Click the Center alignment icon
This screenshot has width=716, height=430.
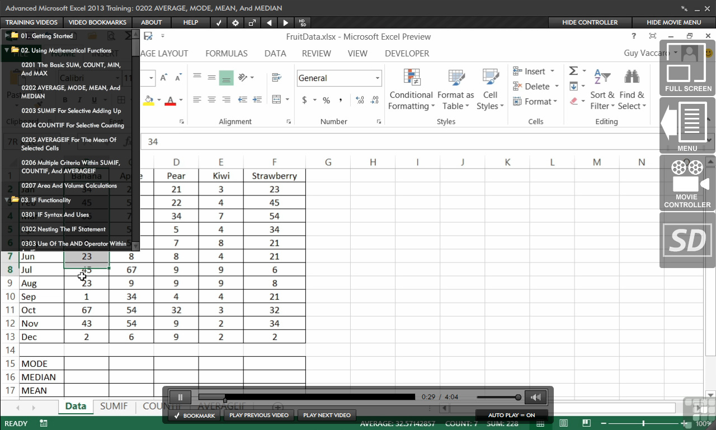[211, 100]
